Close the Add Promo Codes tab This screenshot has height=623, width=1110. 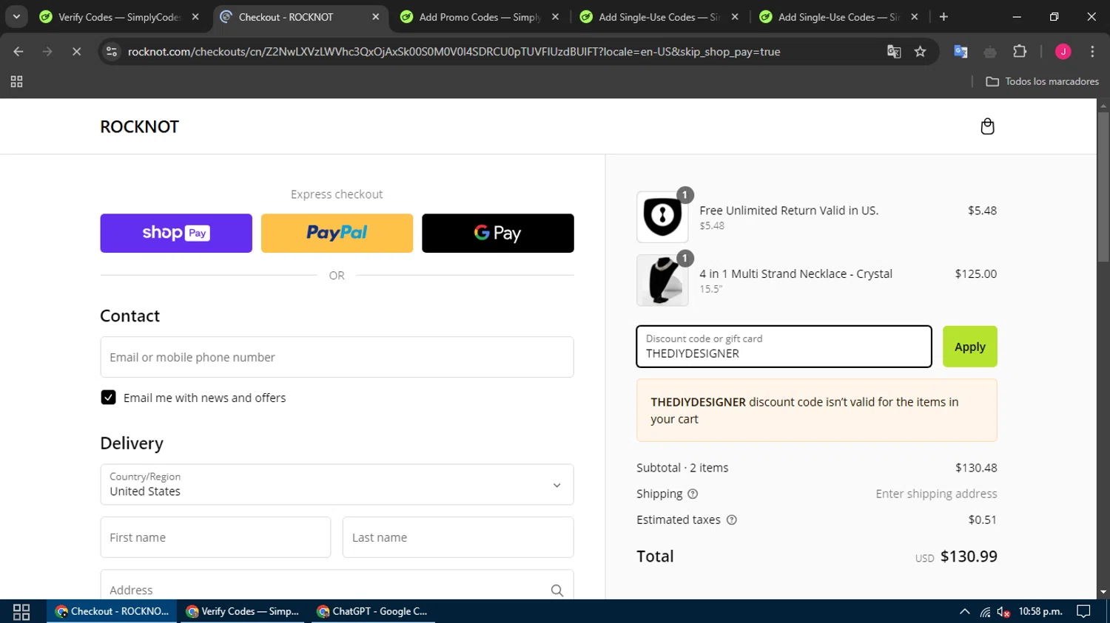[x=555, y=17]
